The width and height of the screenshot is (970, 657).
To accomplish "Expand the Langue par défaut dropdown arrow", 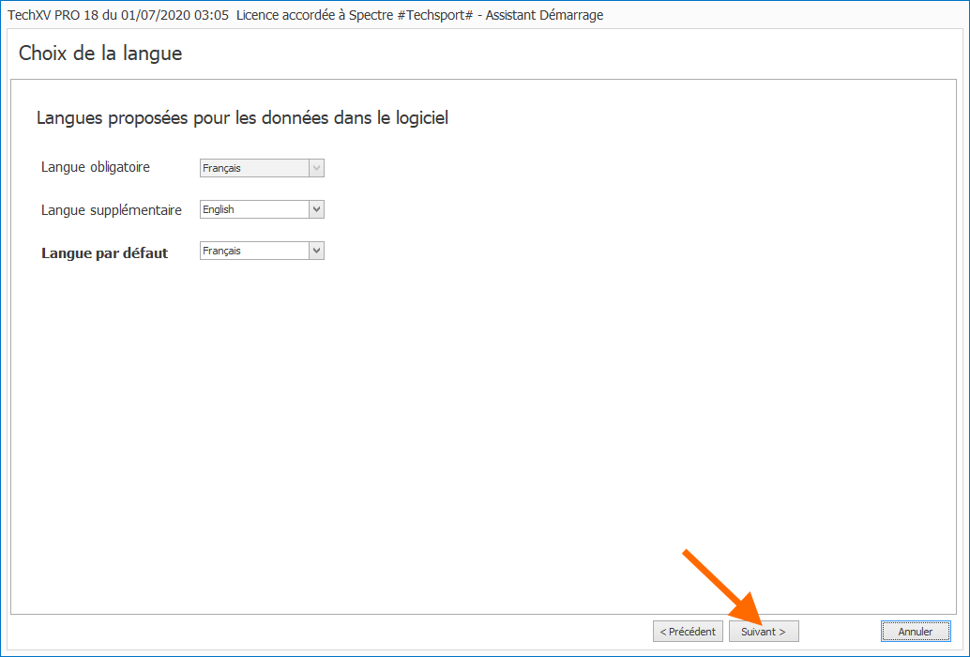I will tap(316, 251).
